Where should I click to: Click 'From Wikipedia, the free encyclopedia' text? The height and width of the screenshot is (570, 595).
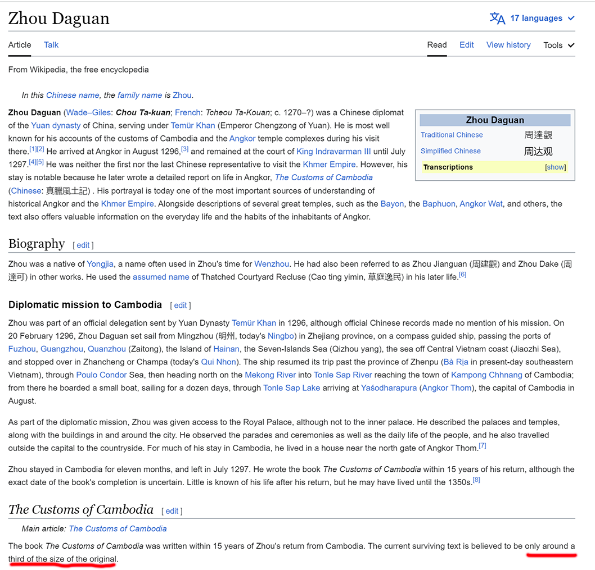coord(79,70)
